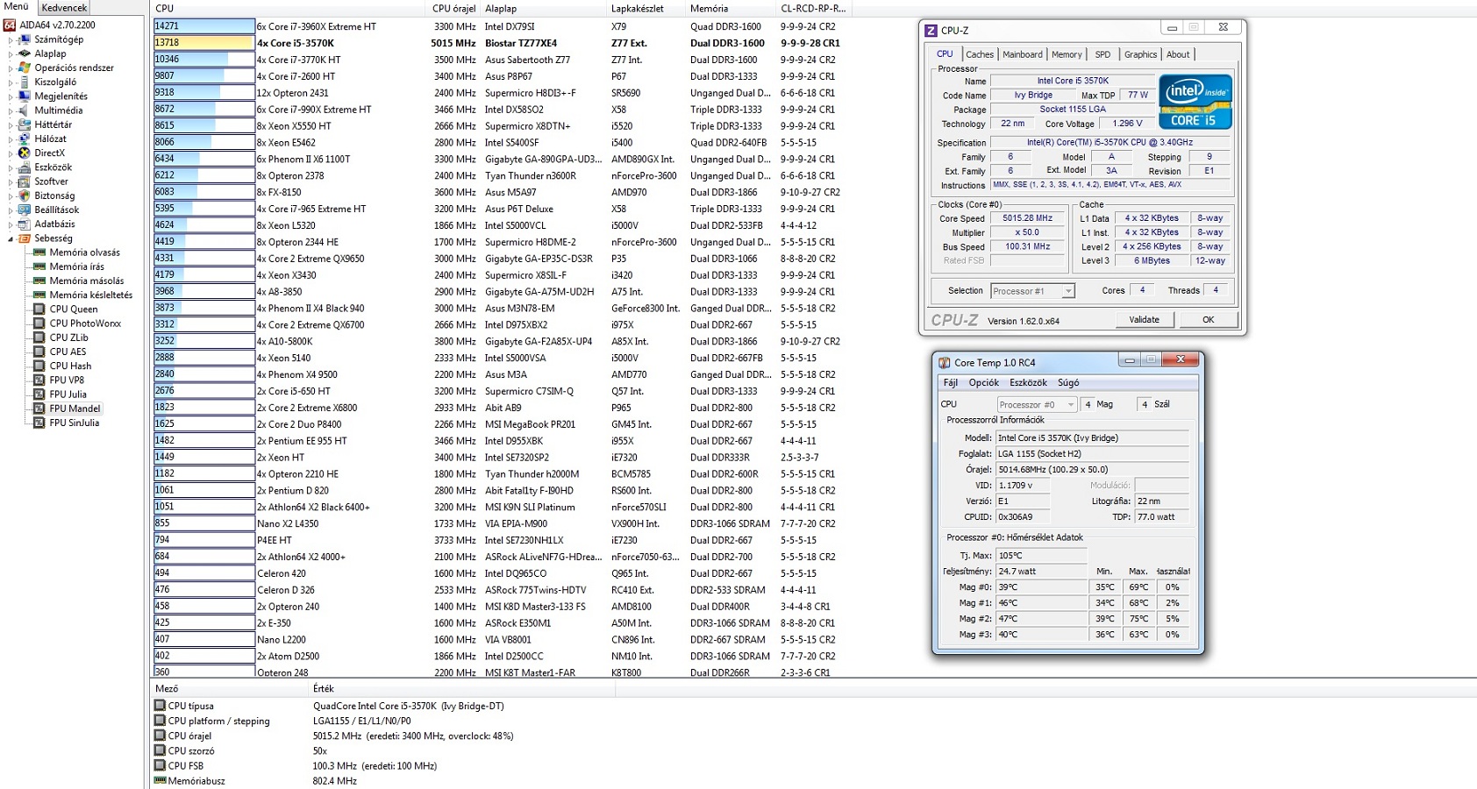
Task: Open the Fájl menu in Core Temp
Action: click(x=950, y=383)
